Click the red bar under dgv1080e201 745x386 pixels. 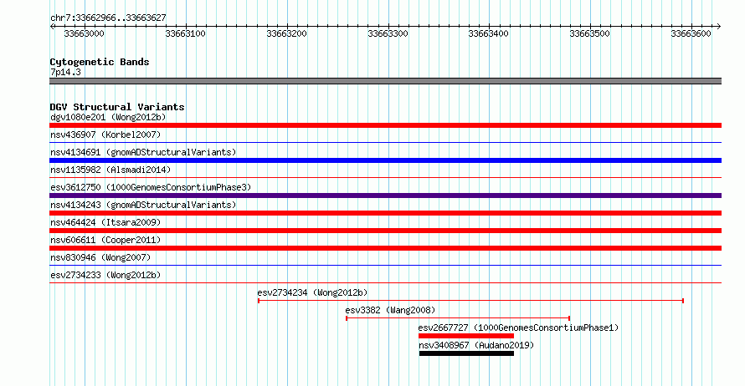385,125
